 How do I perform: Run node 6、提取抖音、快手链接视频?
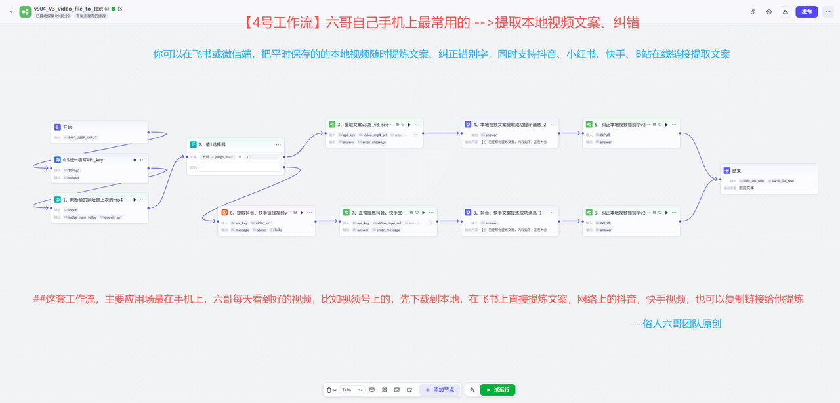(x=301, y=213)
